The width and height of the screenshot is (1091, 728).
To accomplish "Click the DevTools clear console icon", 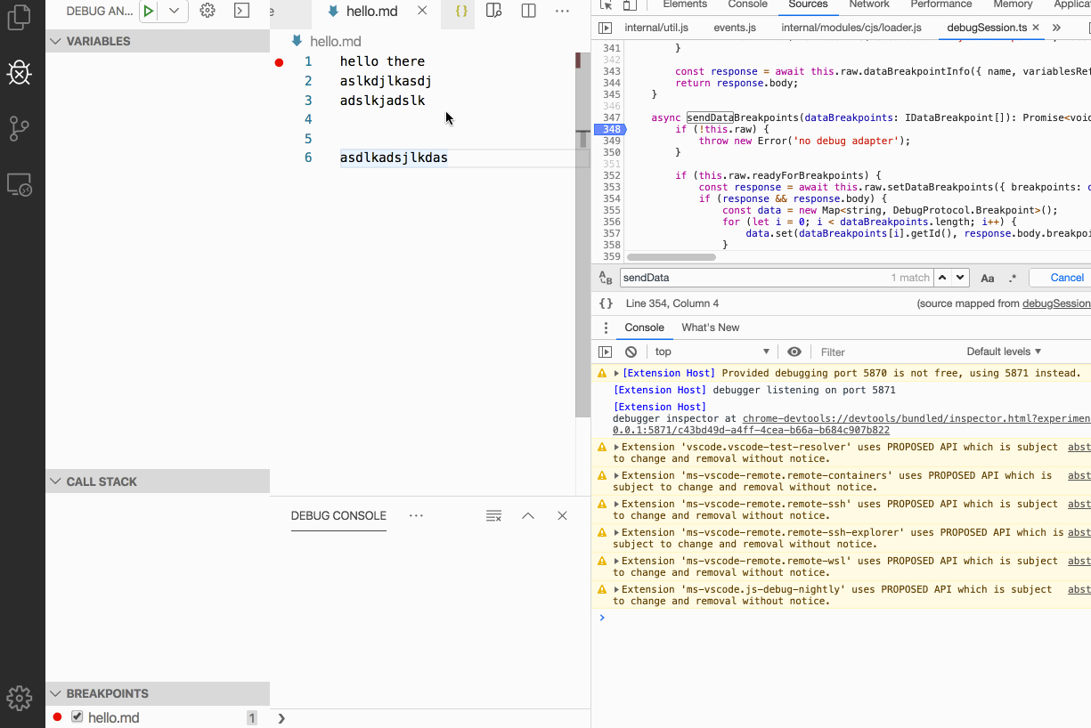I will click(631, 352).
